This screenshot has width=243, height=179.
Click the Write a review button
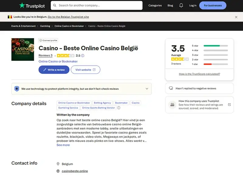pos(54,69)
